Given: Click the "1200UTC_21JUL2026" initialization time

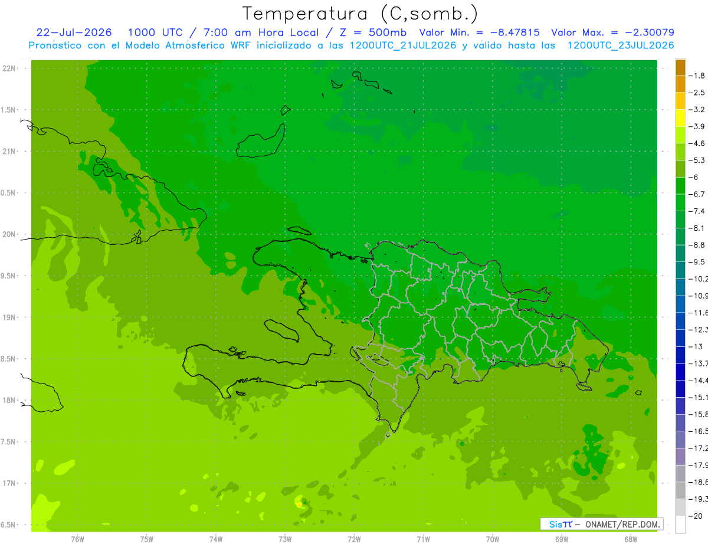Looking at the screenshot, I should (x=403, y=45).
